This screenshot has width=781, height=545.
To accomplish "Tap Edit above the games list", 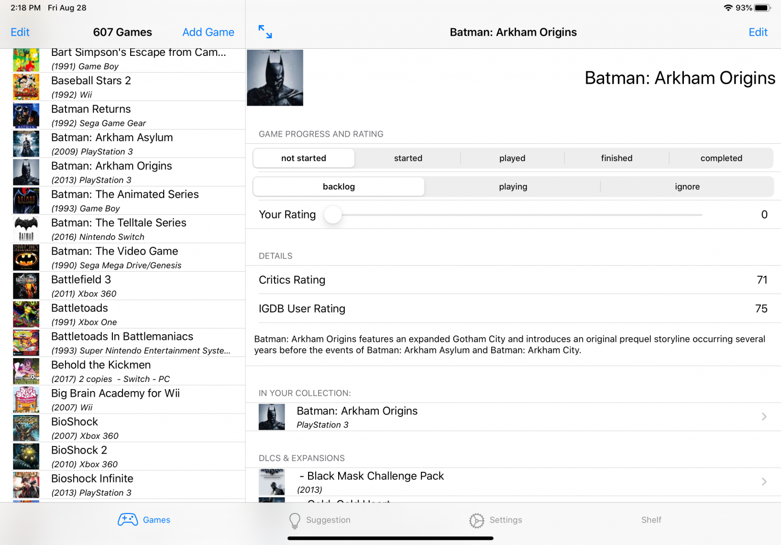I will 20,32.
